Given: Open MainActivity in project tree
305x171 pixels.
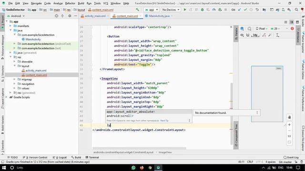Looking at the screenshot, I should (31, 39).
